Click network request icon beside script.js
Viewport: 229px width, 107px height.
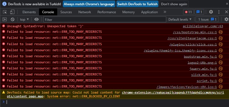point(221,81)
